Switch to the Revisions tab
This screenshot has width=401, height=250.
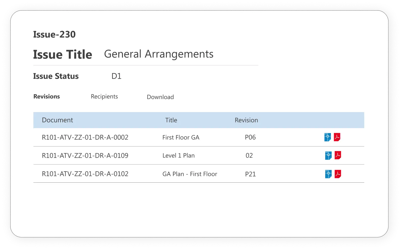coord(47,96)
